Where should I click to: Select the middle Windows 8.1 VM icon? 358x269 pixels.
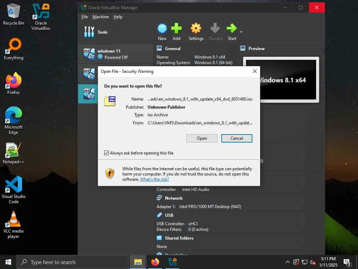(x=89, y=74)
